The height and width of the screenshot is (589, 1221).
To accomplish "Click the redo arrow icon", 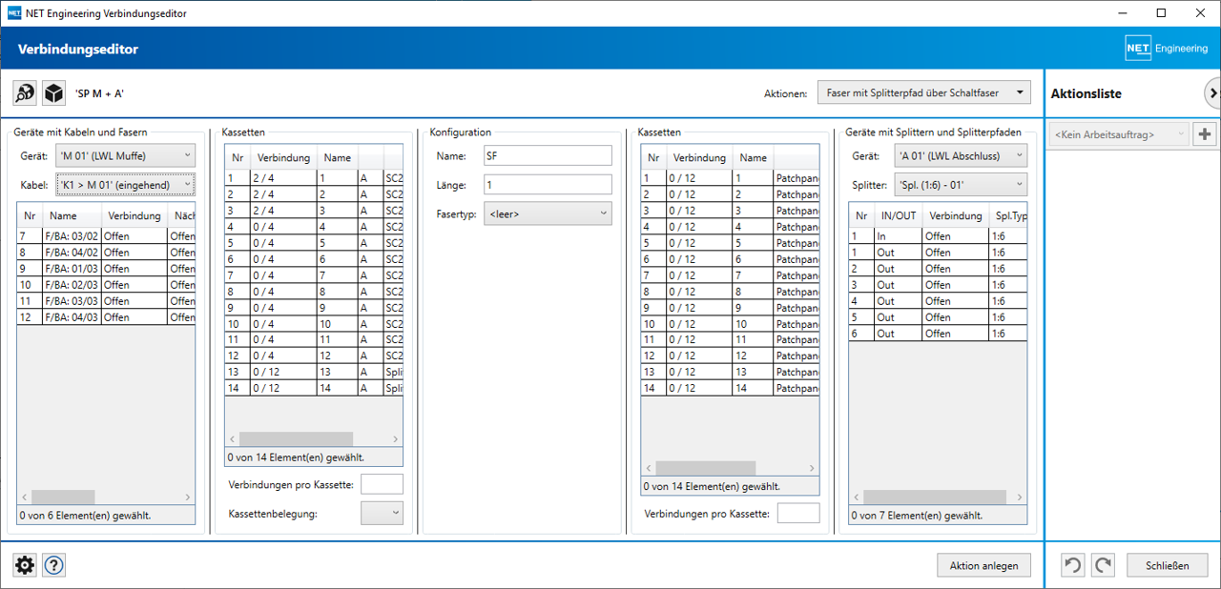I will coord(1104,565).
